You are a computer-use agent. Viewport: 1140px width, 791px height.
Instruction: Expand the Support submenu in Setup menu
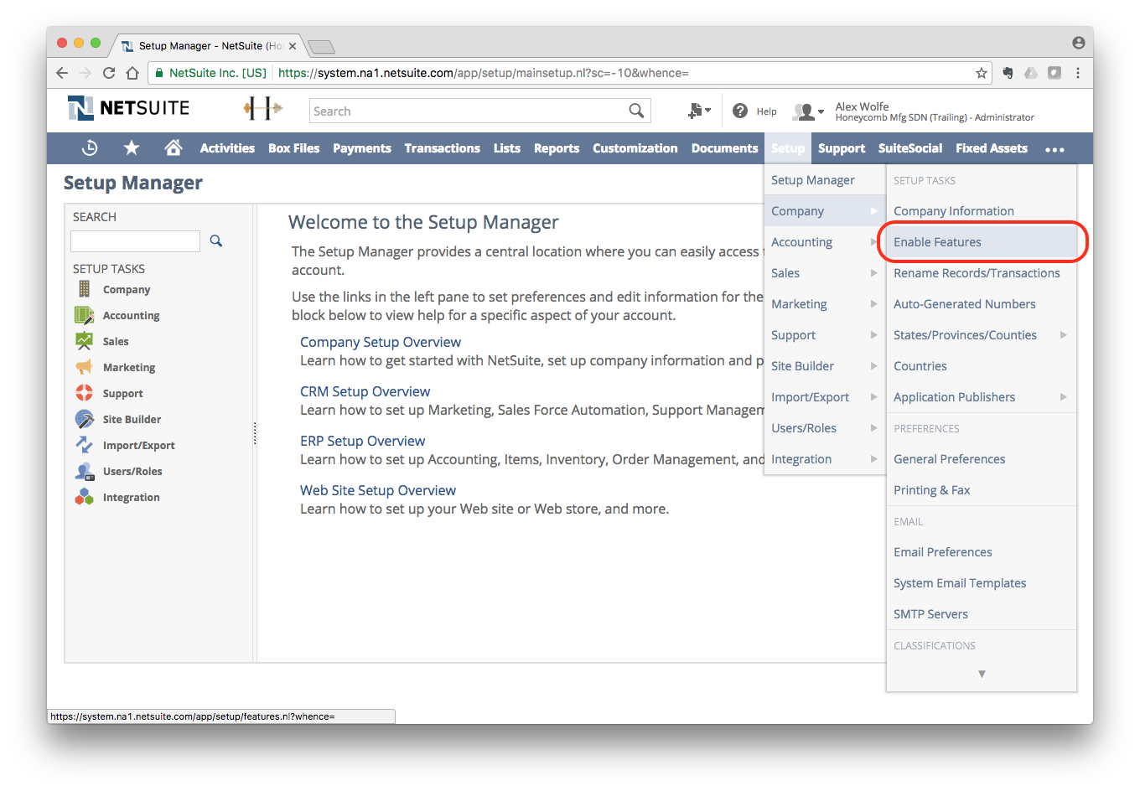[x=873, y=335]
